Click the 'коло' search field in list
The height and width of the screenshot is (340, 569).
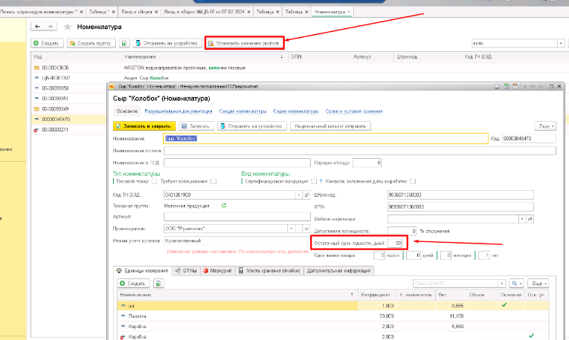514,43
